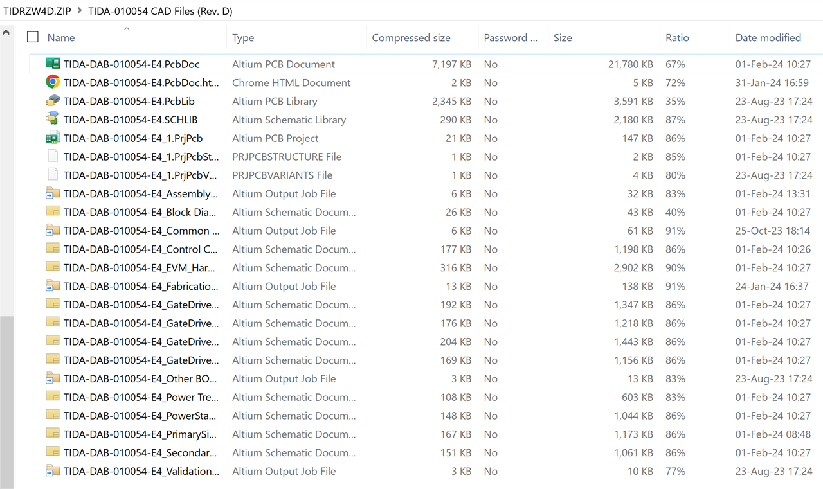This screenshot has width=823, height=489.
Task: Click the 67% ratio cell
Action: pos(676,64)
